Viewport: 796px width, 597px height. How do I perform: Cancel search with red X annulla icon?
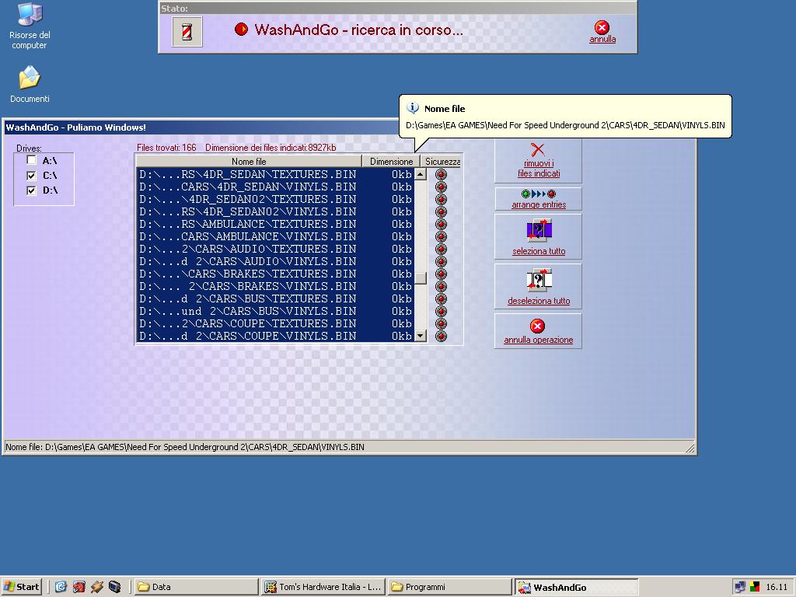602,27
